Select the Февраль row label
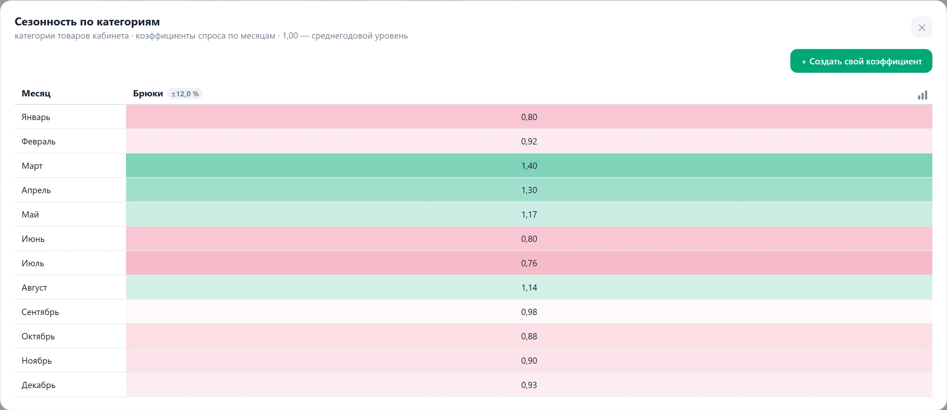This screenshot has width=947, height=410. [38, 141]
